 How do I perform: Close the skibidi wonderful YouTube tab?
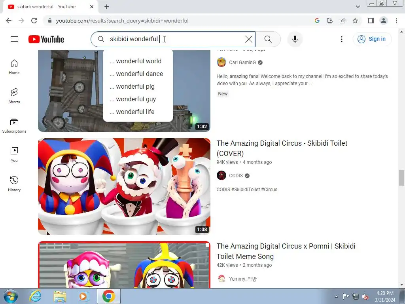tap(92, 7)
